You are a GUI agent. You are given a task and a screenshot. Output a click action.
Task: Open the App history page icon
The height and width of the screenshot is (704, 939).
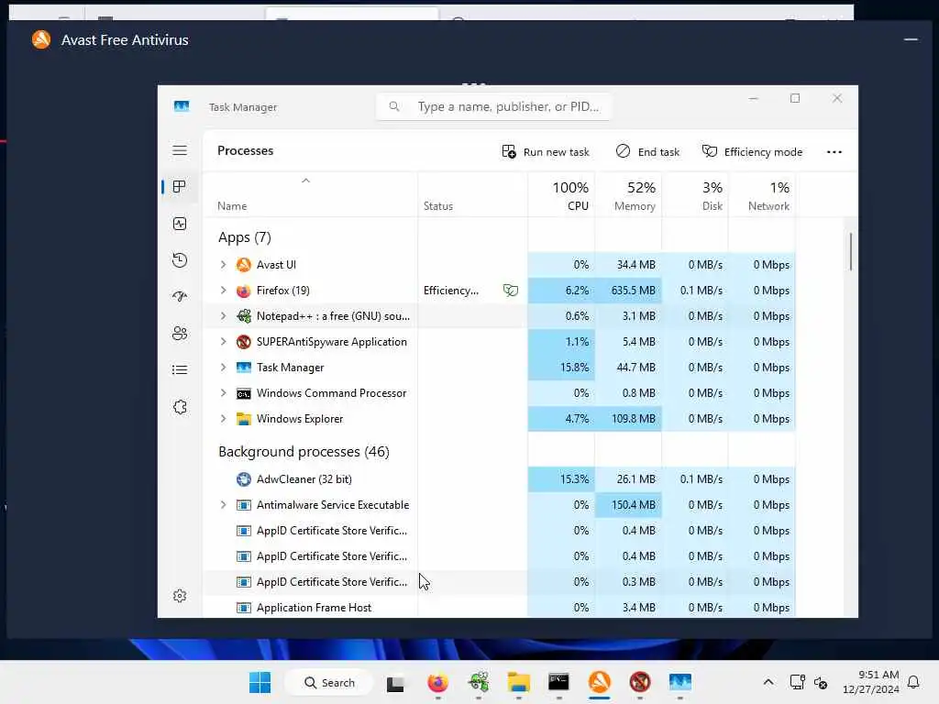(180, 260)
